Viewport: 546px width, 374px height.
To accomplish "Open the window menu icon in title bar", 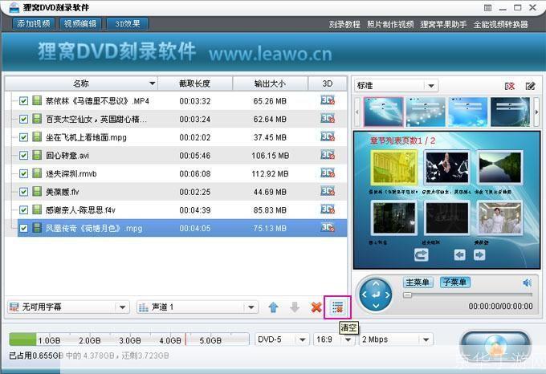I will tap(488, 8).
